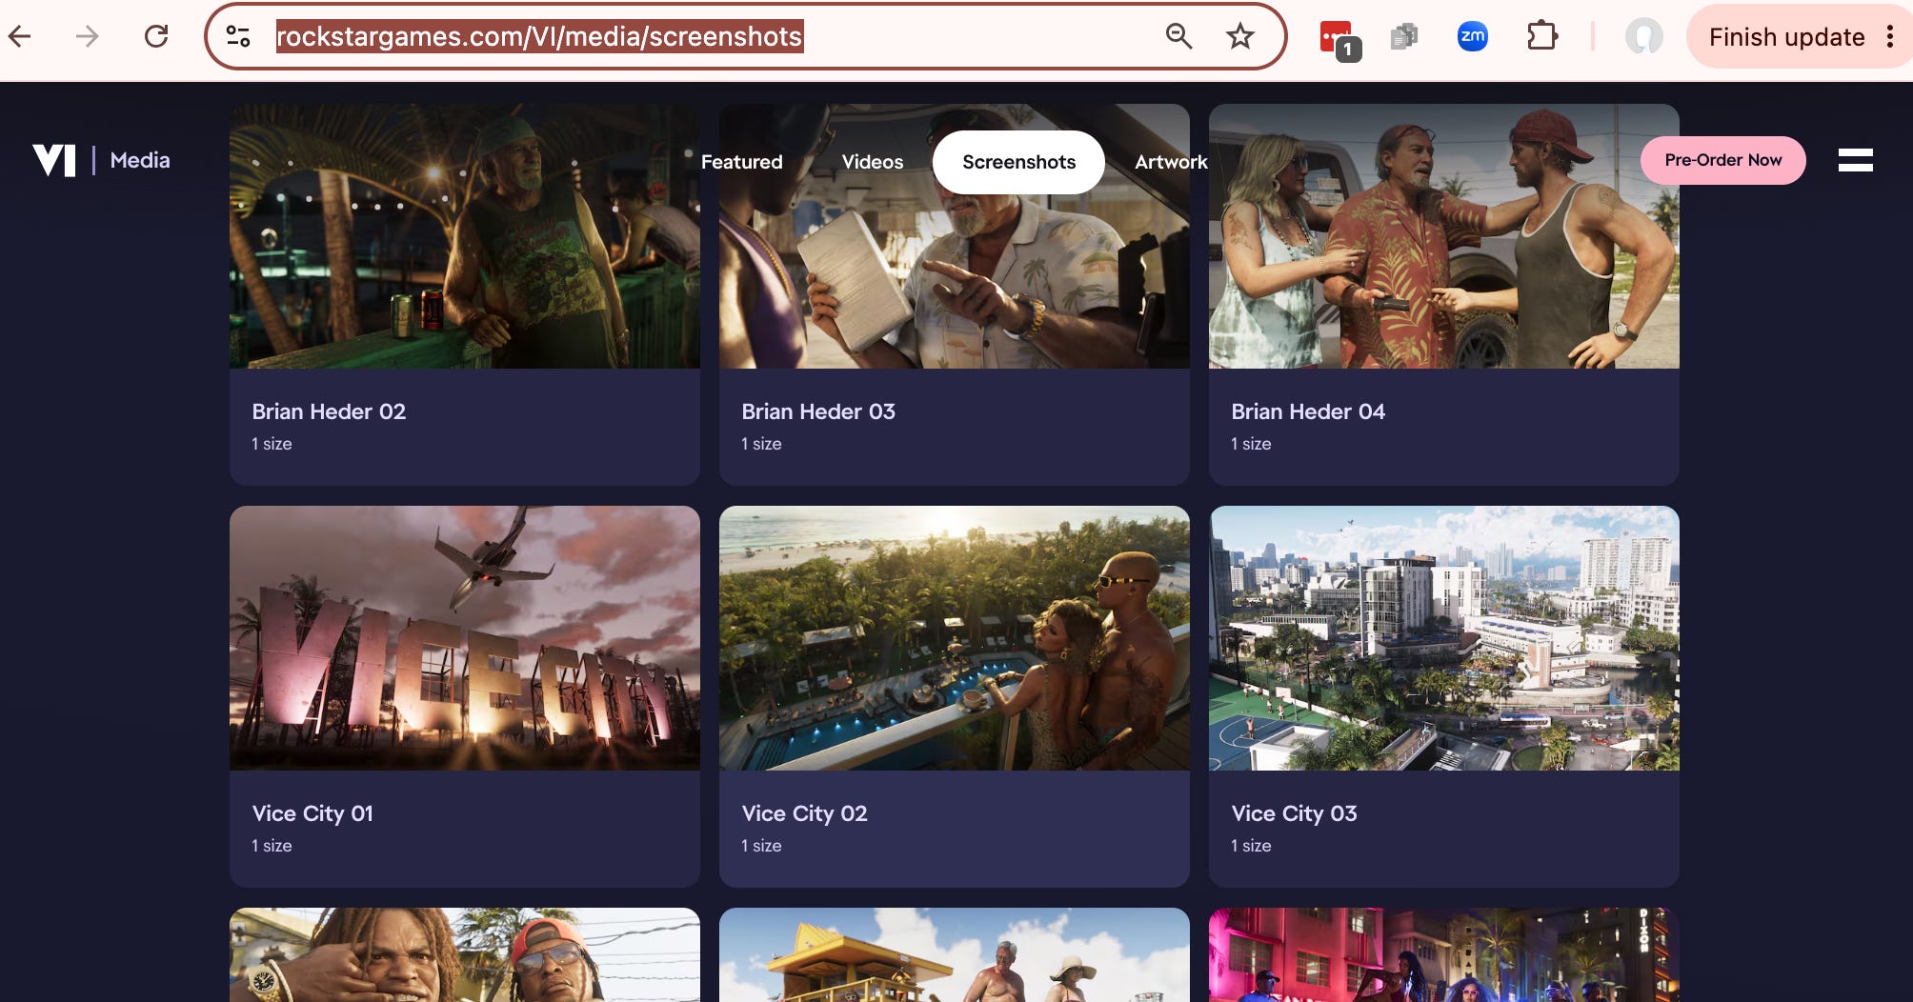Click the VI logo
This screenshot has height=1002, width=1913.
[x=54, y=160]
